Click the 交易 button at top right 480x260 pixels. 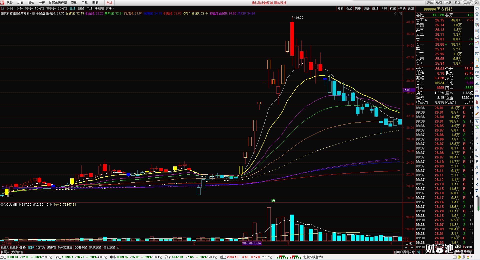448,3
